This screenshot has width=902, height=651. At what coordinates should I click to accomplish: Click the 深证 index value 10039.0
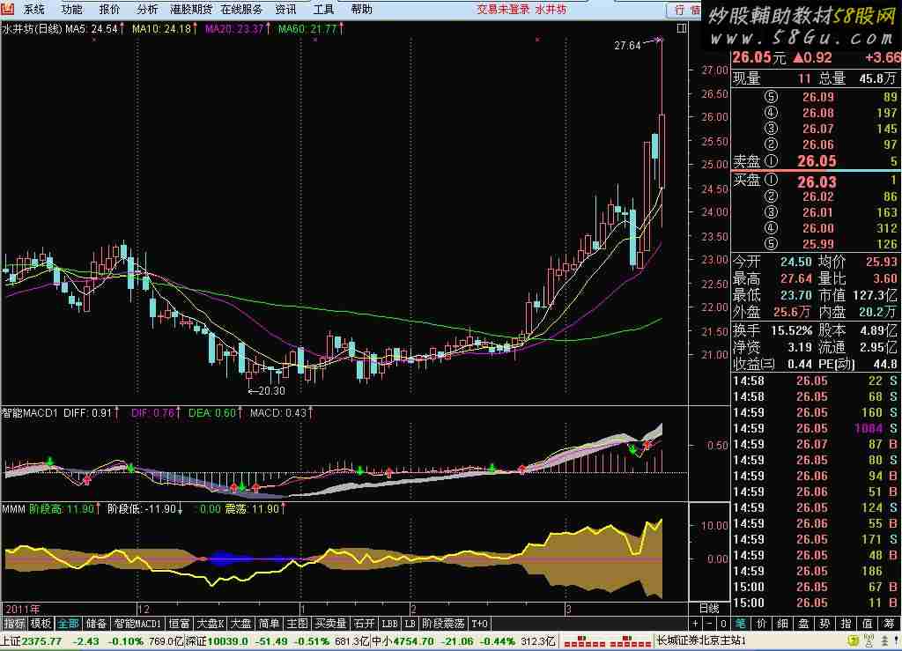pyautogui.click(x=227, y=640)
